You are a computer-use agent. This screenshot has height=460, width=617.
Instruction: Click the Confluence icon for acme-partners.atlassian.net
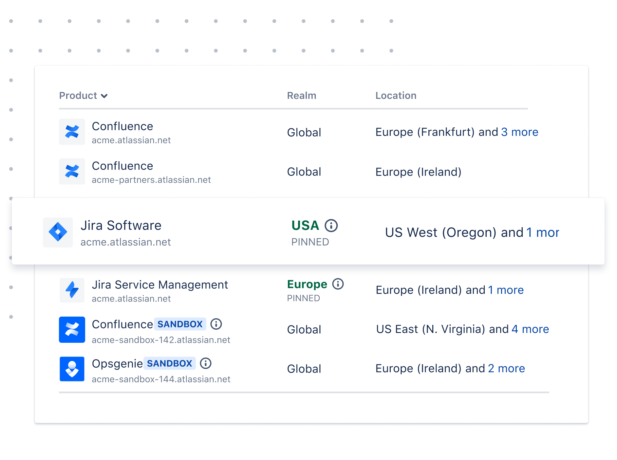coord(72,172)
